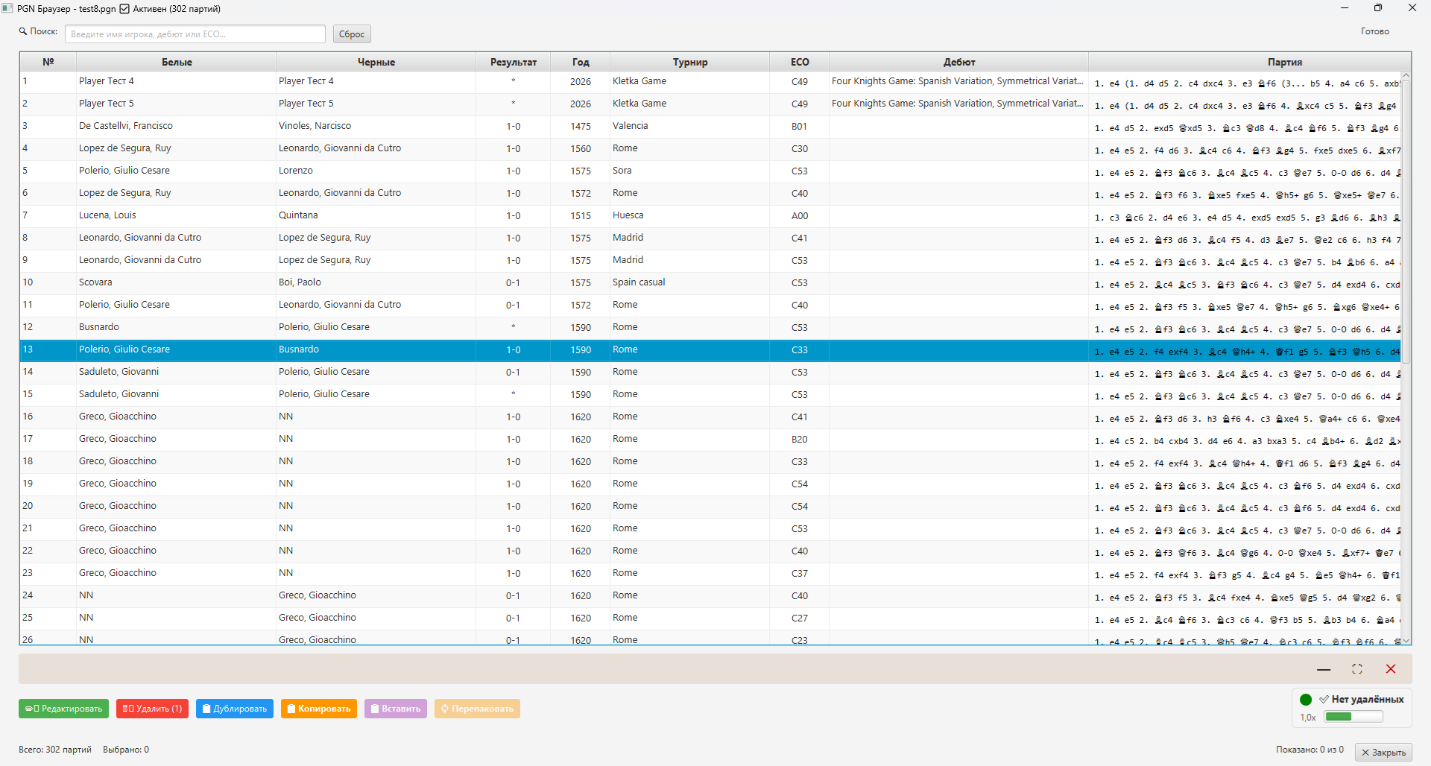The height and width of the screenshot is (766, 1431).
Task: Click the Sora tournament cell
Action: click(x=689, y=171)
